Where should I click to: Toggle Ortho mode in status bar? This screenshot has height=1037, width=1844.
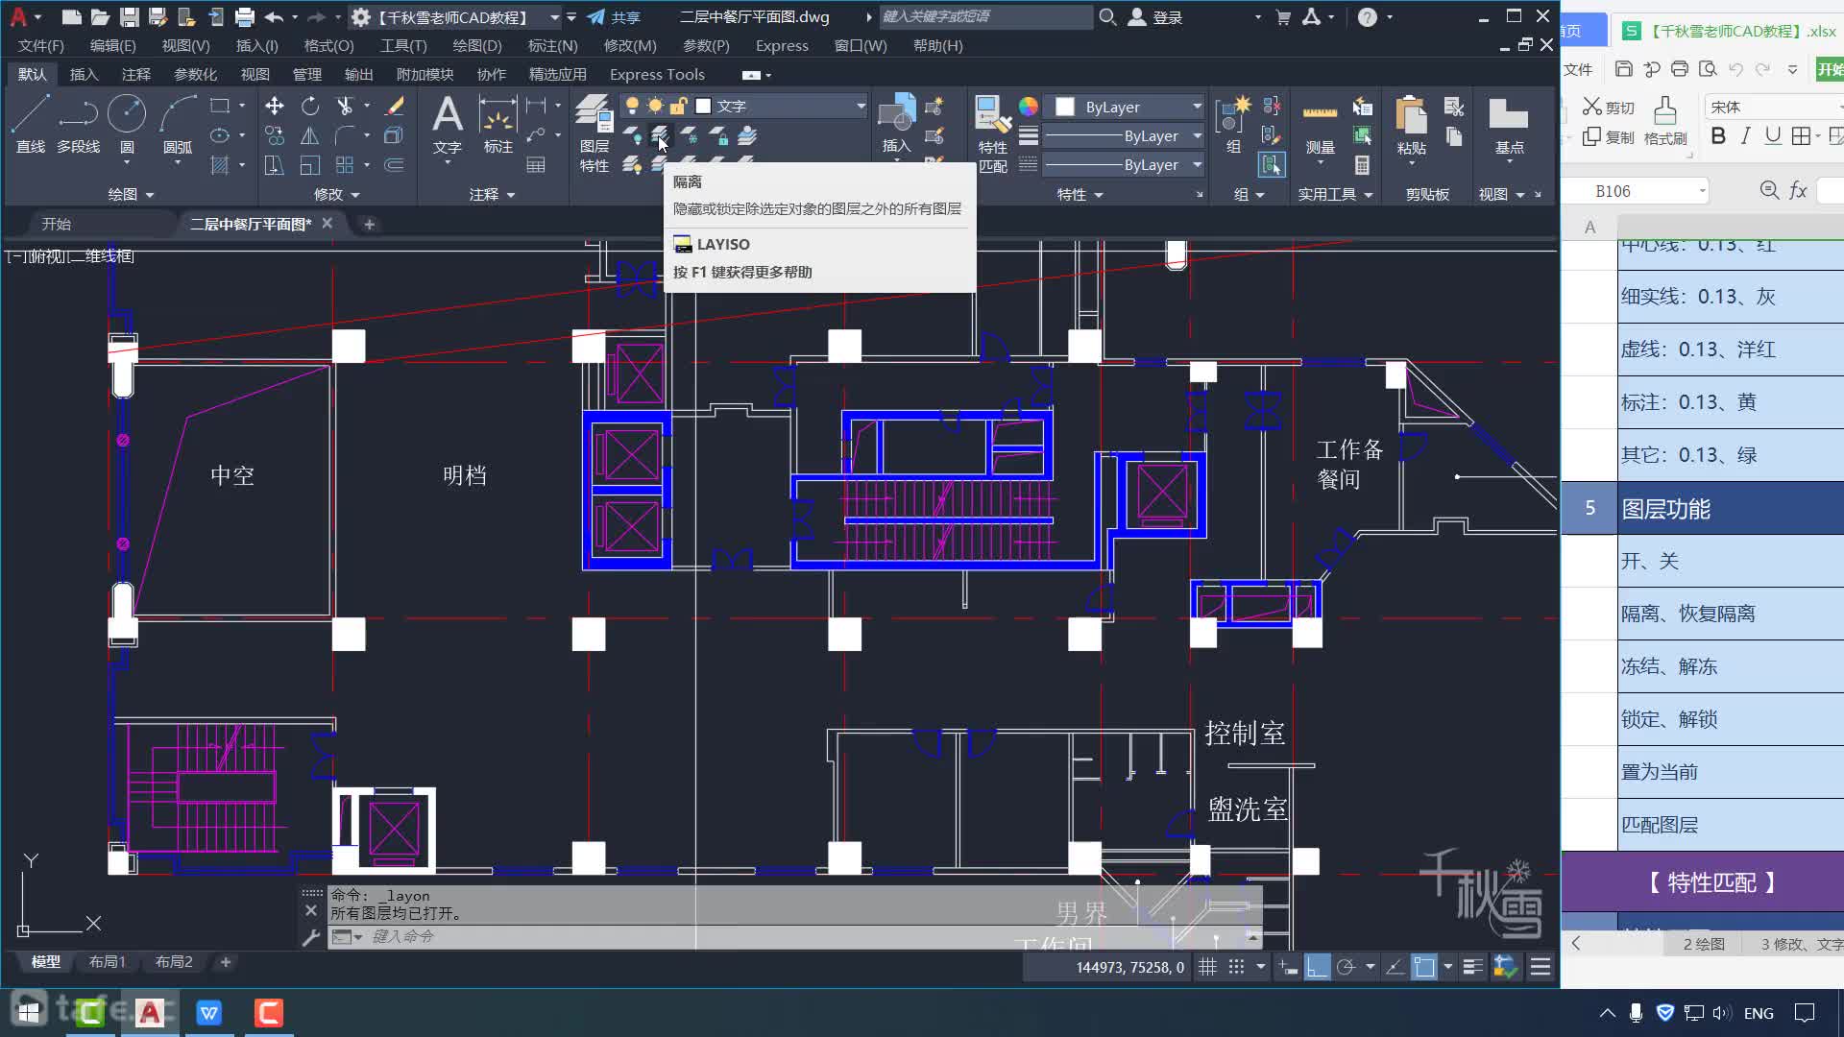(x=1318, y=967)
